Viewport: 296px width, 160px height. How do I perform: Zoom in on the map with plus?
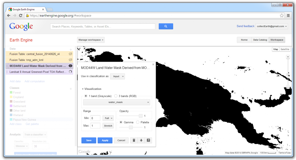(288, 57)
